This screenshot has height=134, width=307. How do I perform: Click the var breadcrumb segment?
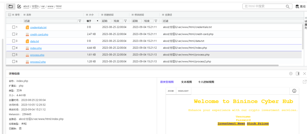43,7
